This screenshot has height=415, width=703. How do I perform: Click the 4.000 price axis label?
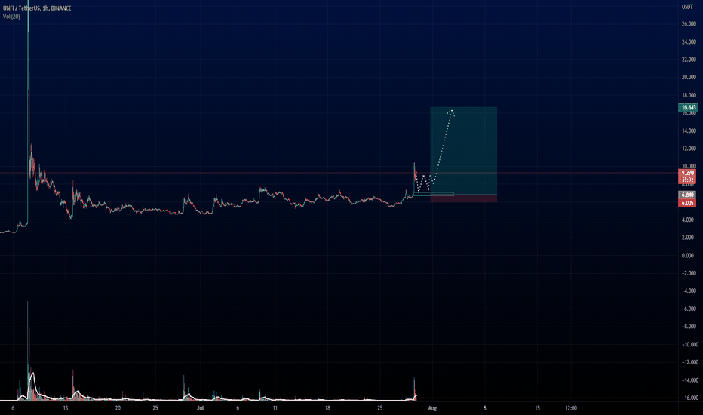point(689,220)
